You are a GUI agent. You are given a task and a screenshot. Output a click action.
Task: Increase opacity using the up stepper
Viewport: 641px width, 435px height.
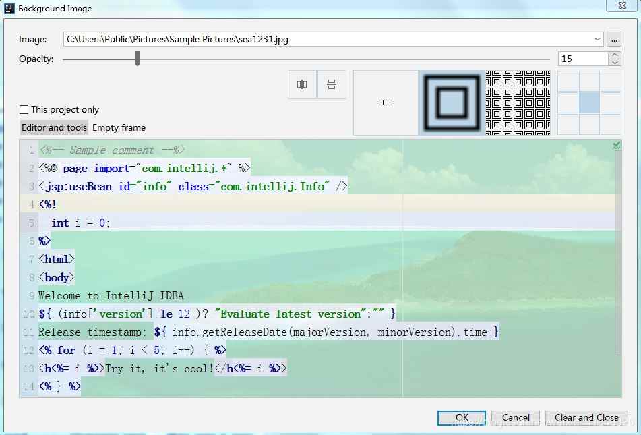(615, 55)
